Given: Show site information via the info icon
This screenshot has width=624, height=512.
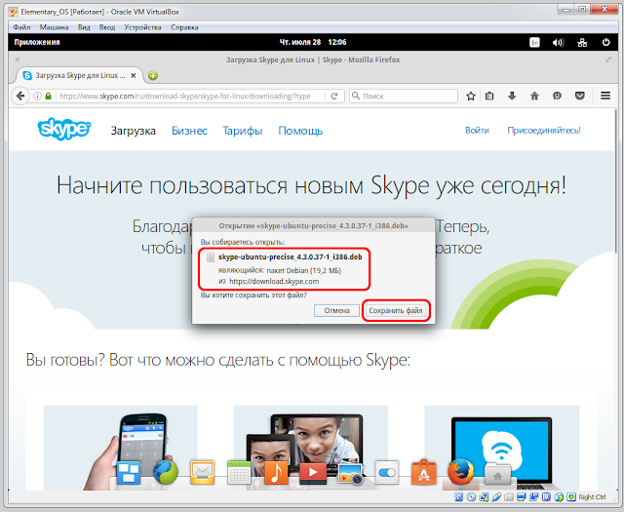Looking at the screenshot, I should 37,96.
